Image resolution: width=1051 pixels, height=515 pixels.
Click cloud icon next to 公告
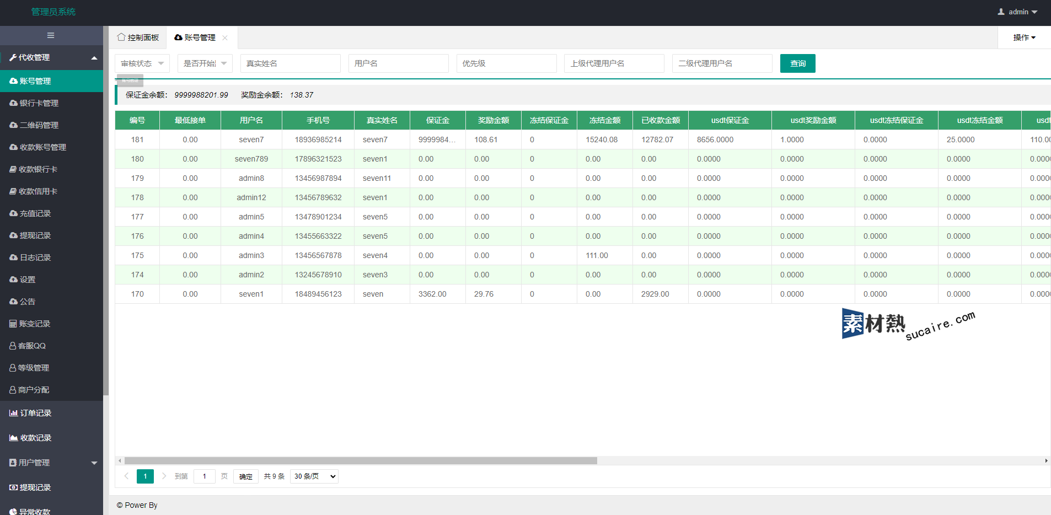click(x=14, y=302)
